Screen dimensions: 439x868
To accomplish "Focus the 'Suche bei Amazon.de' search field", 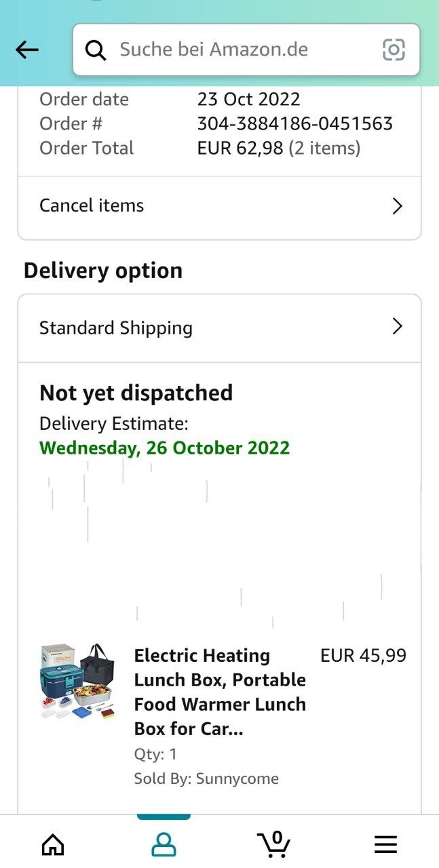I will [237, 50].
